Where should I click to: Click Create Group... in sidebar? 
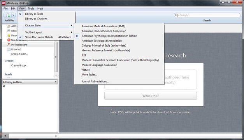[19, 65]
